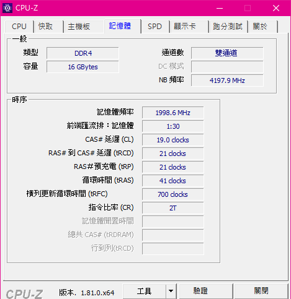Click the empty 行到列(tRCD) field

pos(173,249)
